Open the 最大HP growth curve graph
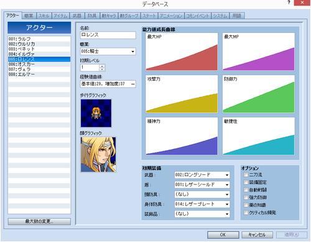 click(x=182, y=52)
